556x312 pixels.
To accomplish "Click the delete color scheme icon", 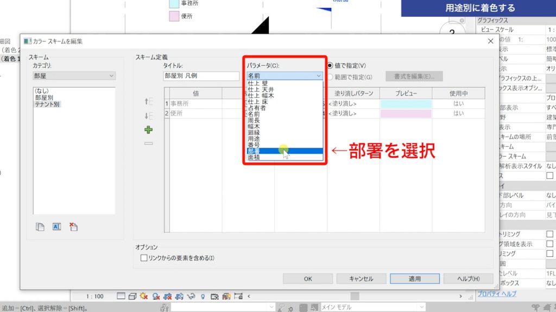I will coord(73,227).
